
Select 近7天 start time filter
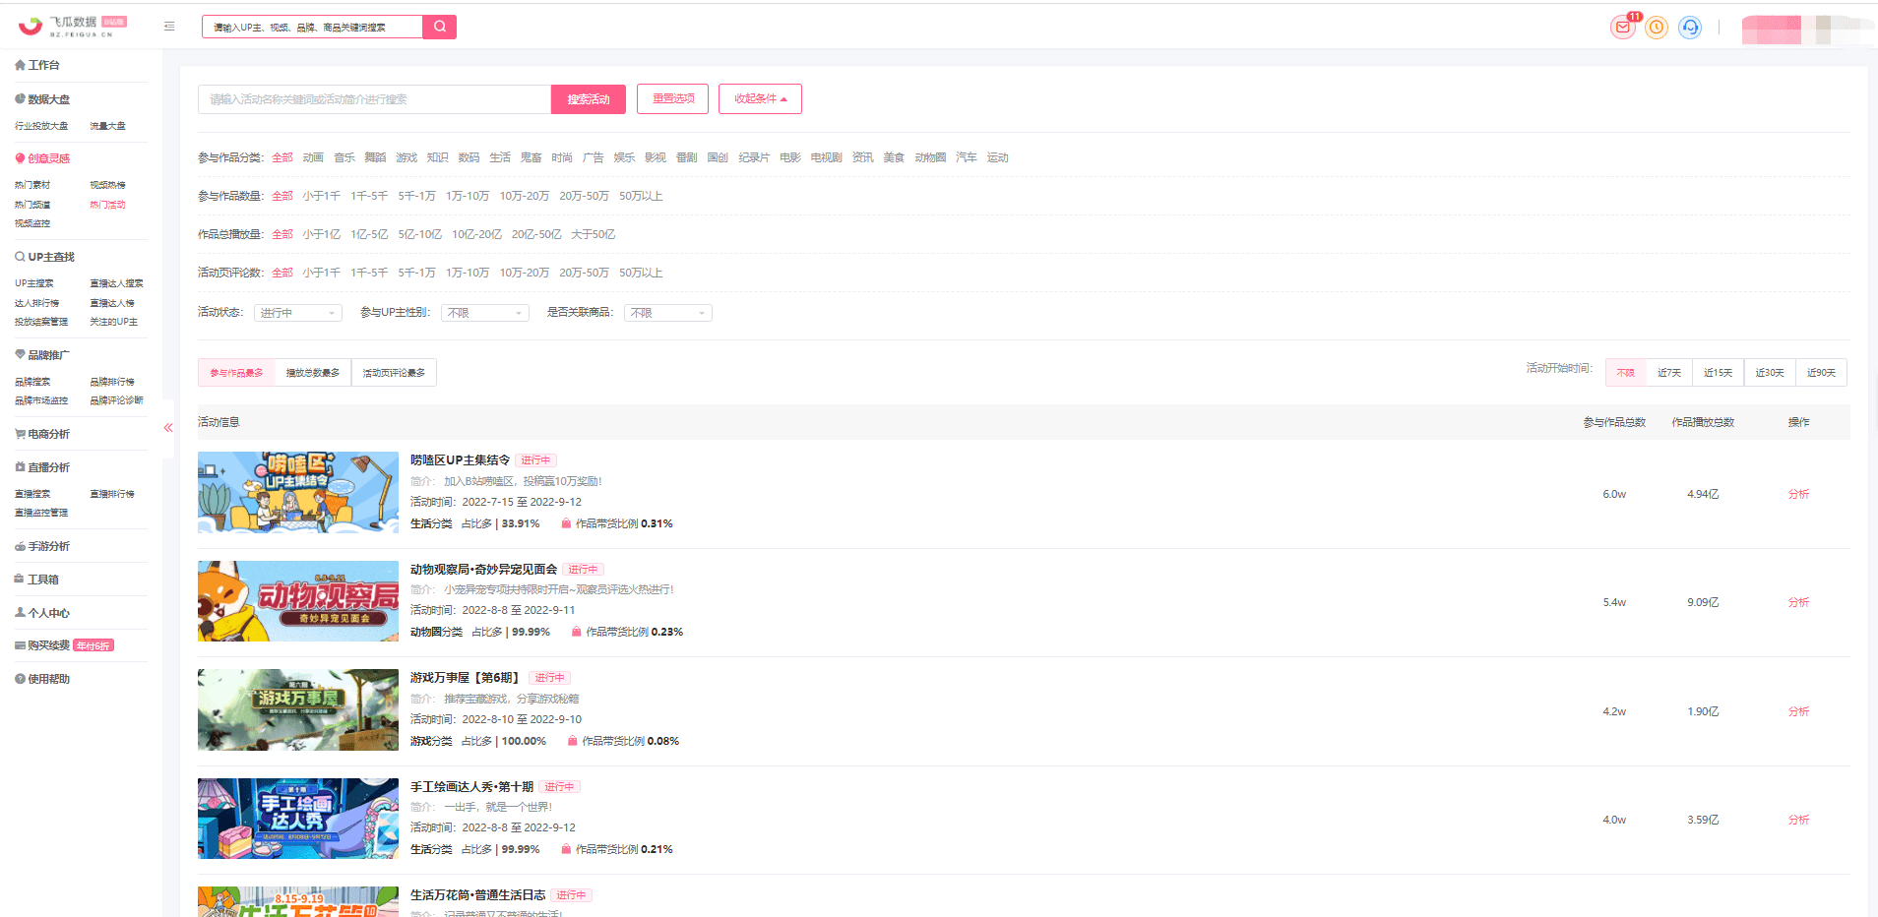pyautogui.click(x=1668, y=373)
